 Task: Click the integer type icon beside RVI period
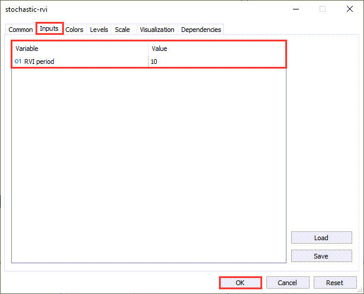click(18, 62)
